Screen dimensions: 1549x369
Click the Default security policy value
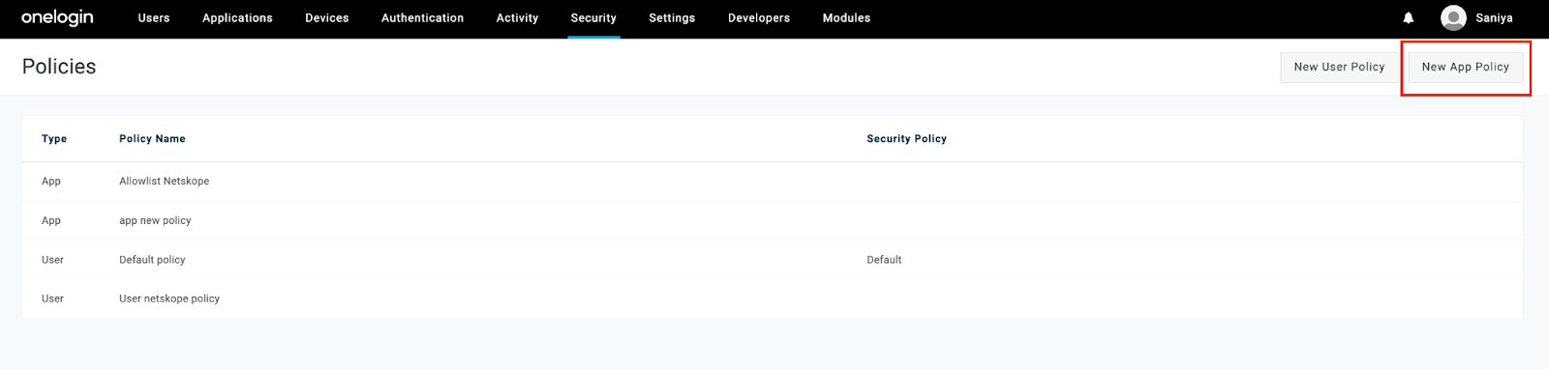point(884,259)
